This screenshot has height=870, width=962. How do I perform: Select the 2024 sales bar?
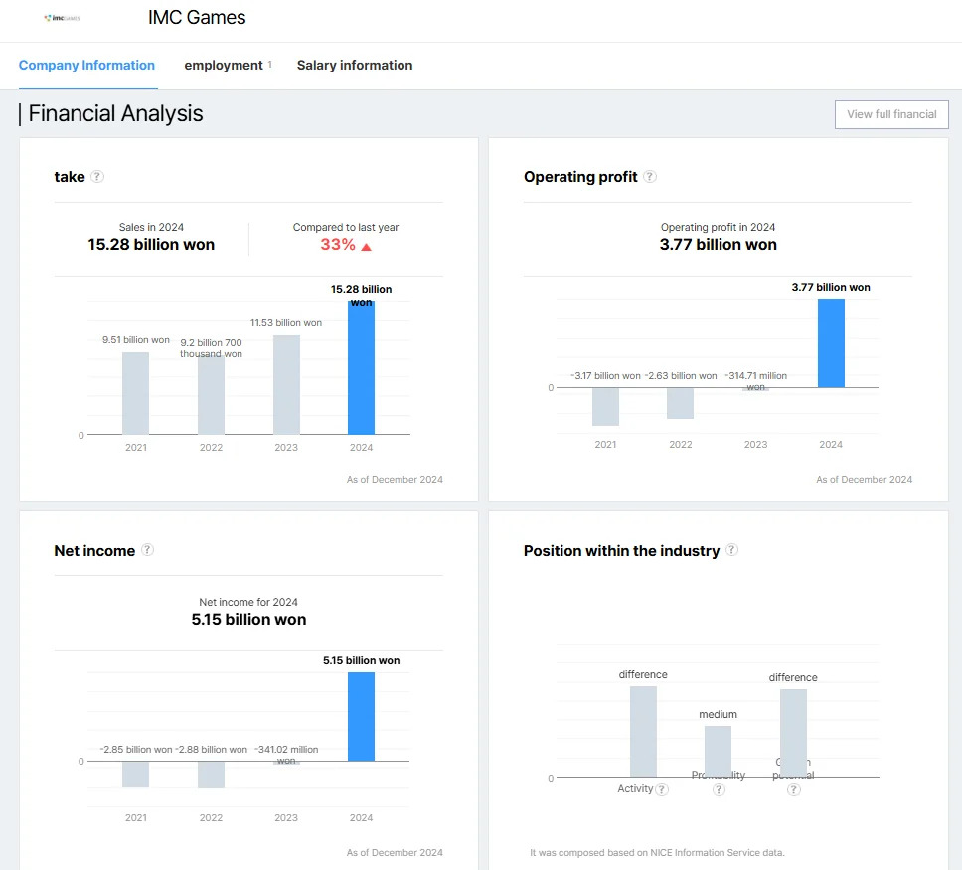[362, 367]
